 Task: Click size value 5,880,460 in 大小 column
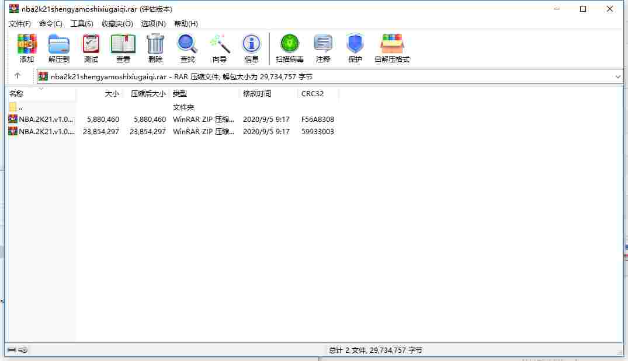[x=103, y=119]
